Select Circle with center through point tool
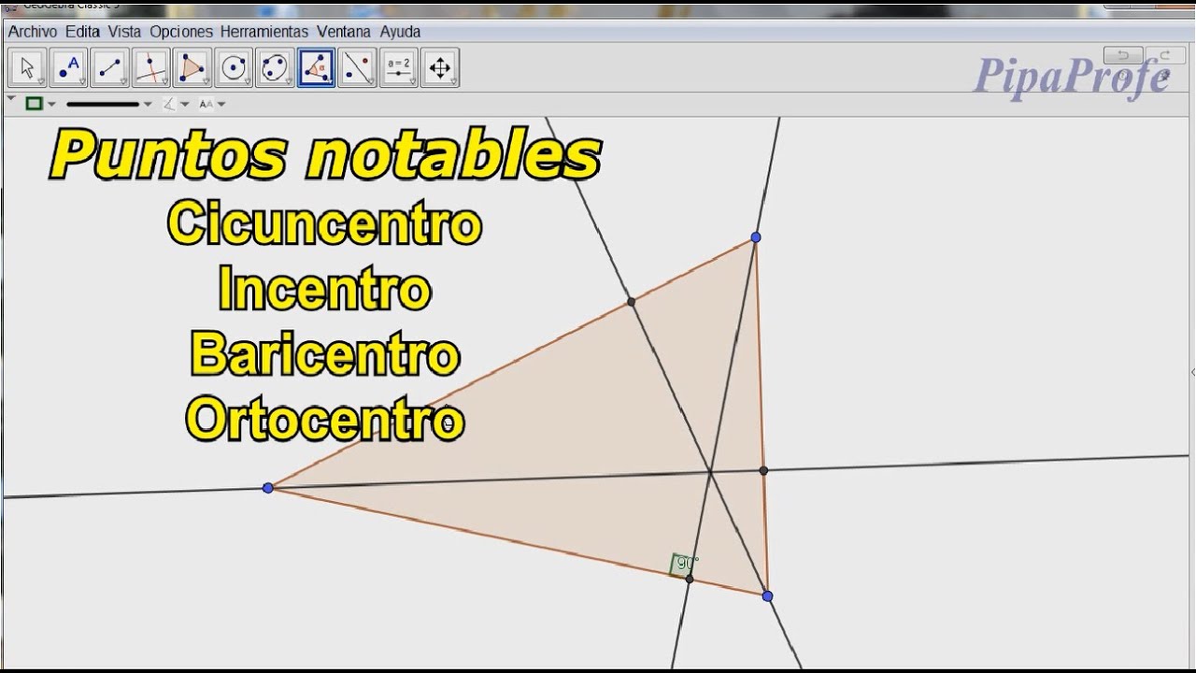Screen dimensions: 1196x673 coord(234,68)
